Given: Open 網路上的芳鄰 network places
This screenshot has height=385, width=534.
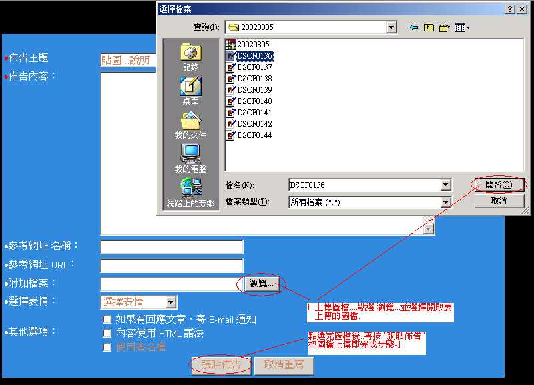Looking at the screenshot, I should pos(190,193).
